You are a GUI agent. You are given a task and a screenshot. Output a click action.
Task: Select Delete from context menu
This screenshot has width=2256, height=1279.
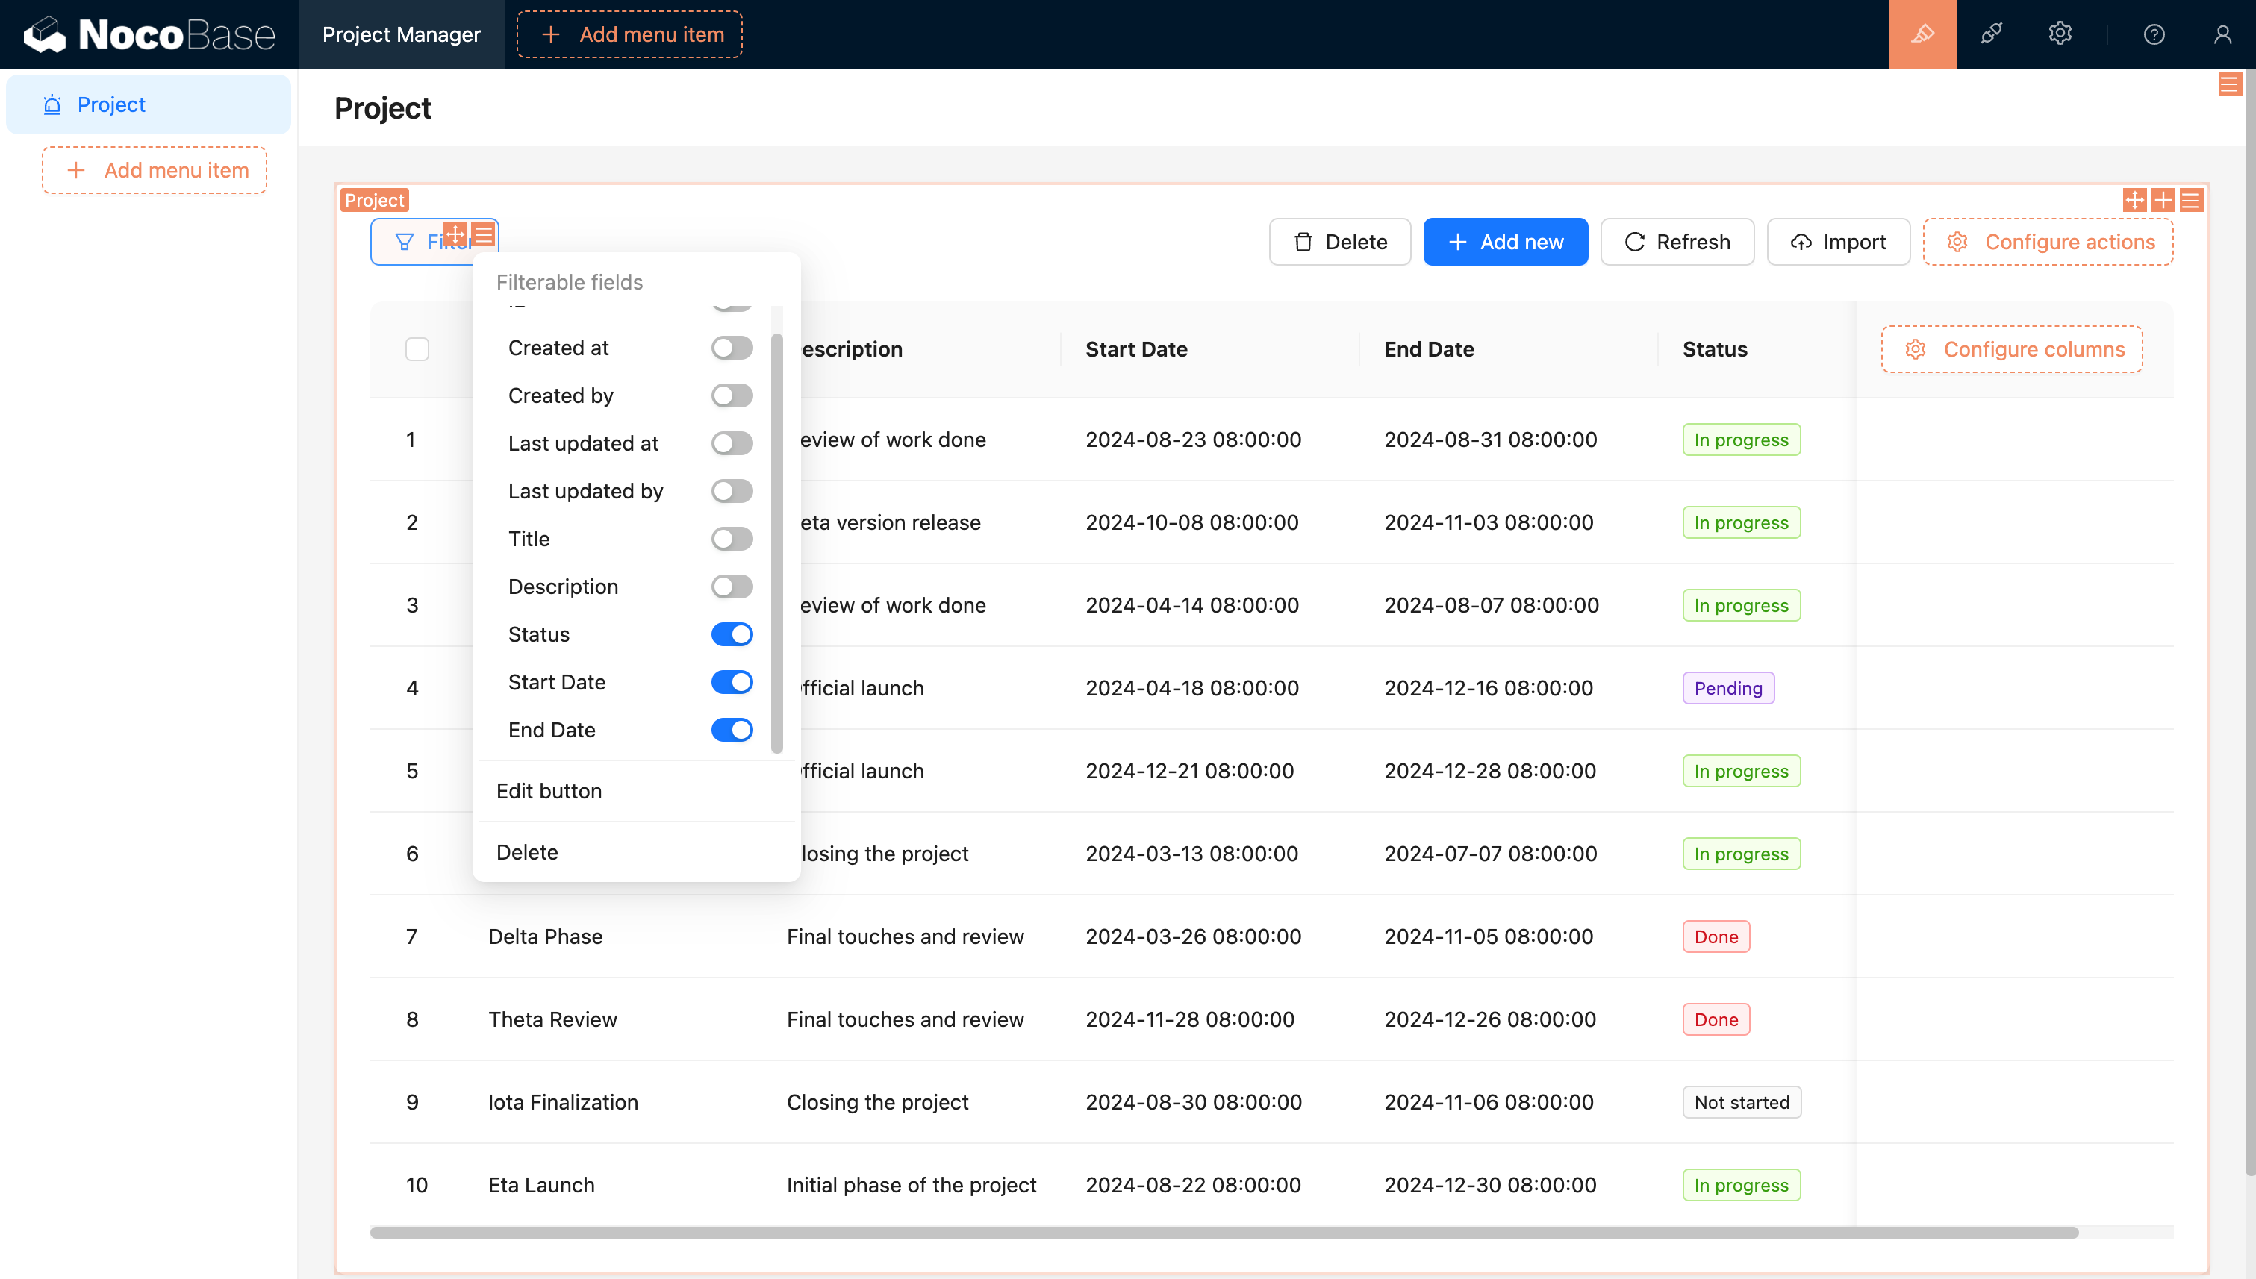click(x=529, y=851)
